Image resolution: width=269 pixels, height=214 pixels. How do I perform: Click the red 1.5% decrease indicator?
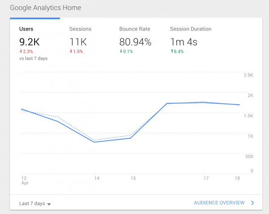click(x=76, y=51)
